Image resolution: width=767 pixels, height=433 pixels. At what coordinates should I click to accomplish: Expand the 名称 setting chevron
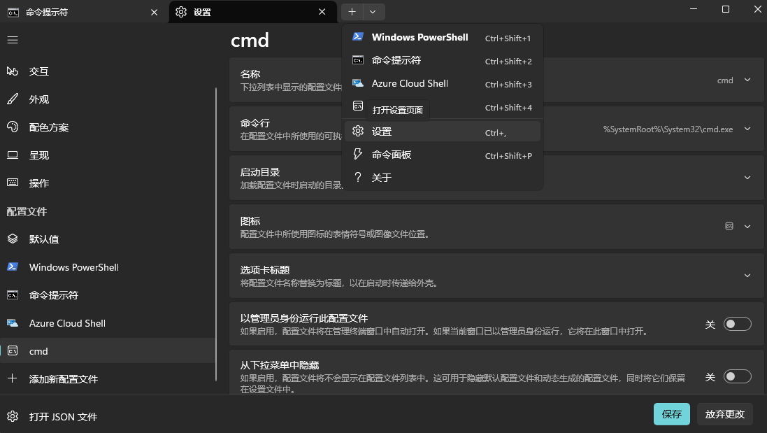[747, 80]
